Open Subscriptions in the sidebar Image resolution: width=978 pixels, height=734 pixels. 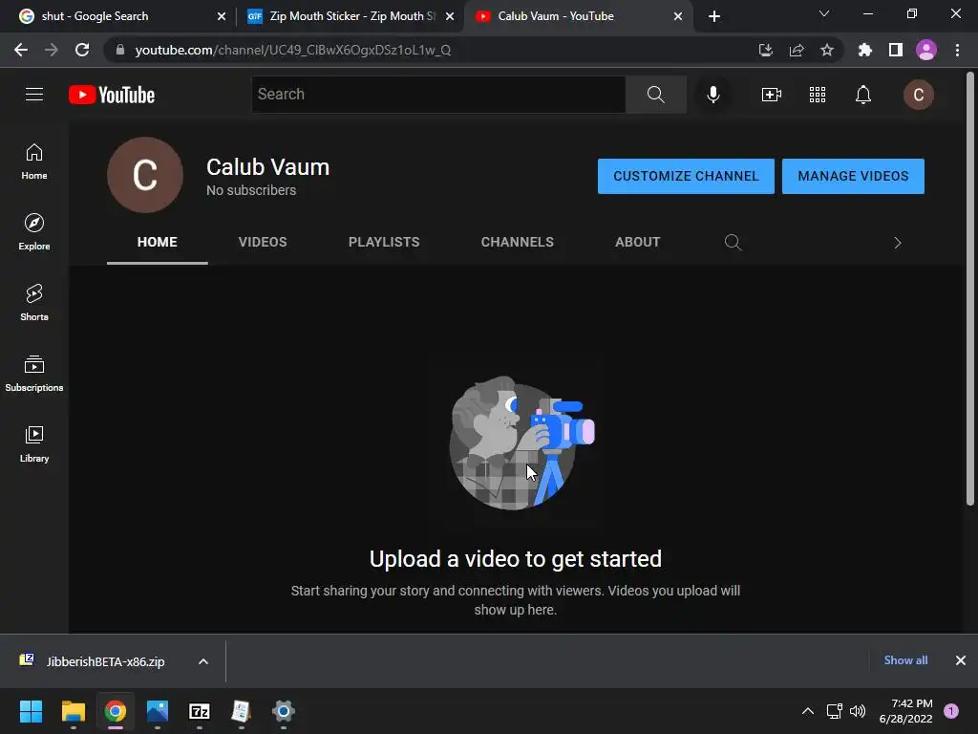click(x=34, y=374)
